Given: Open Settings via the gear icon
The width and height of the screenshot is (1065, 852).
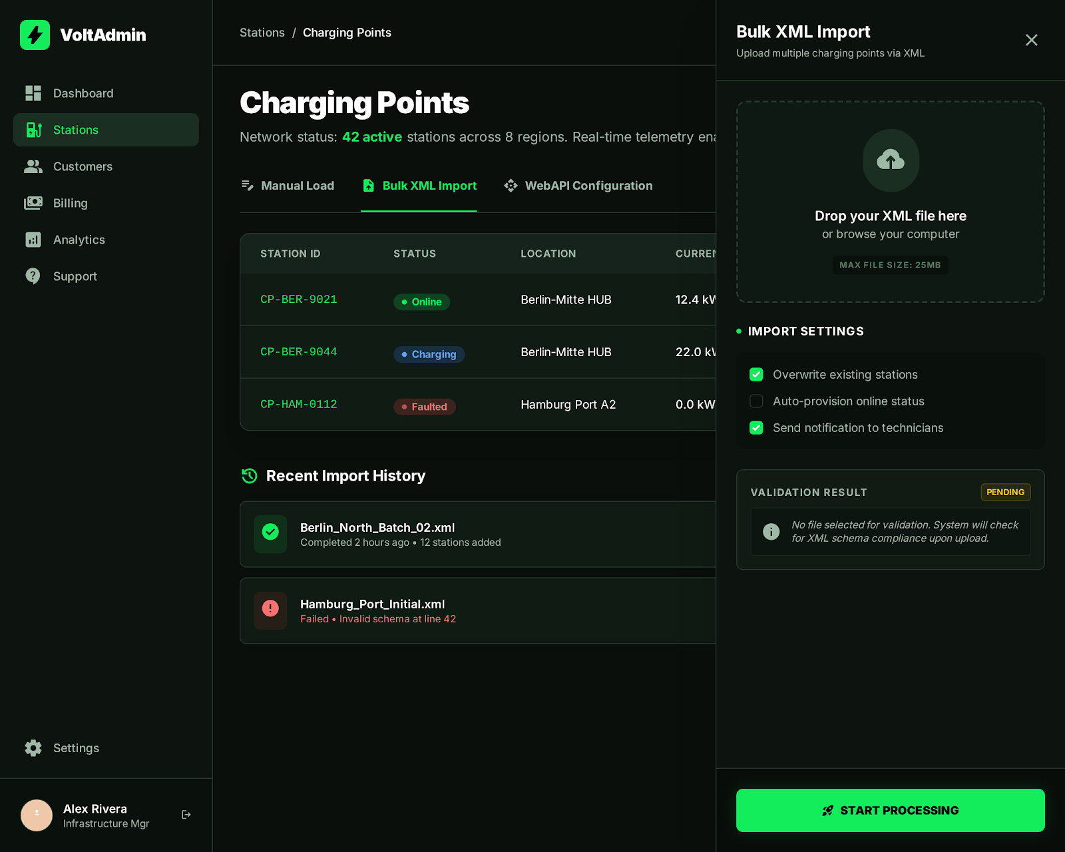Looking at the screenshot, I should pyautogui.click(x=33, y=747).
